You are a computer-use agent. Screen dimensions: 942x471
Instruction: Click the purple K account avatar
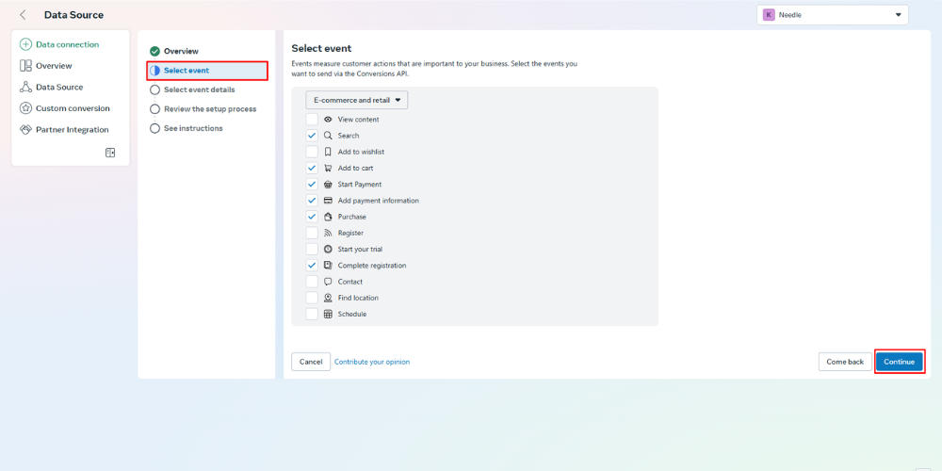click(x=769, y=15)
